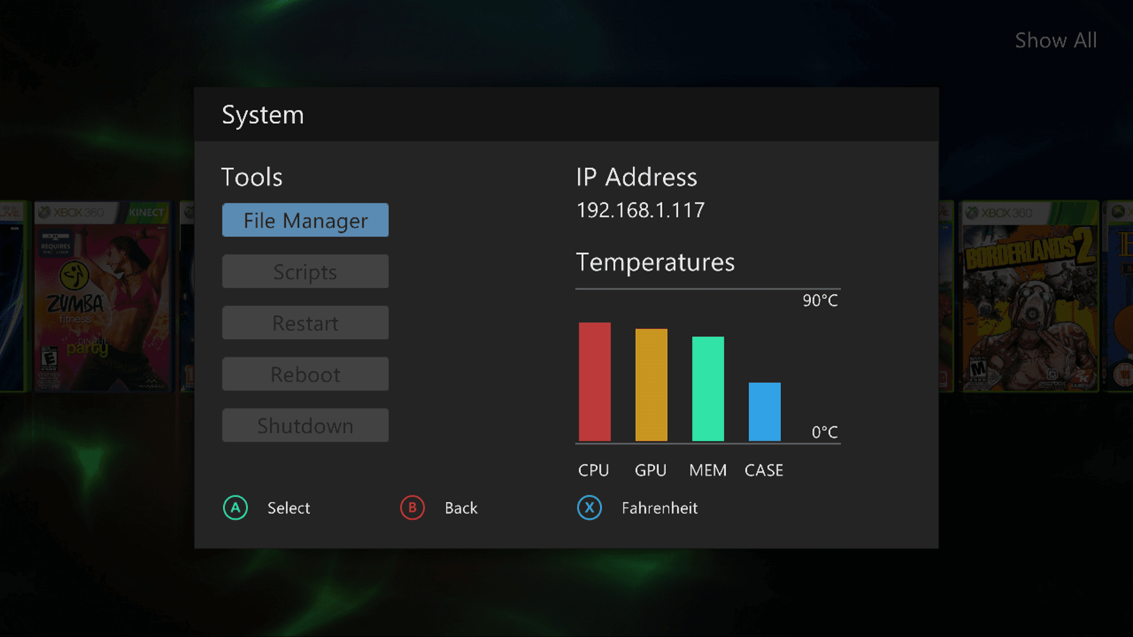Viewport: 1133px width, 637px height.
Task: Enable the Scripts tool option
Action: coord(305,272)
